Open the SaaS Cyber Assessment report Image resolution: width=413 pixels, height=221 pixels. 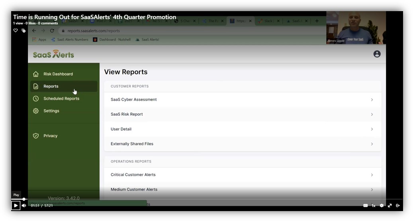tap(243, 100)
